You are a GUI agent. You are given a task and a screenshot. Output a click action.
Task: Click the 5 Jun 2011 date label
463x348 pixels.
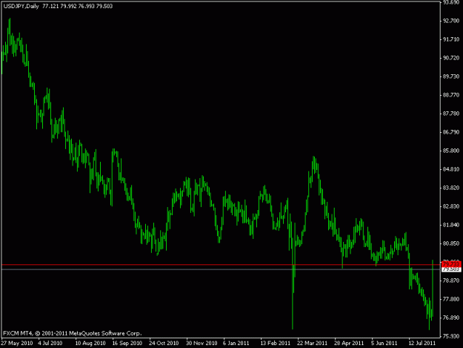click(384, 344)
